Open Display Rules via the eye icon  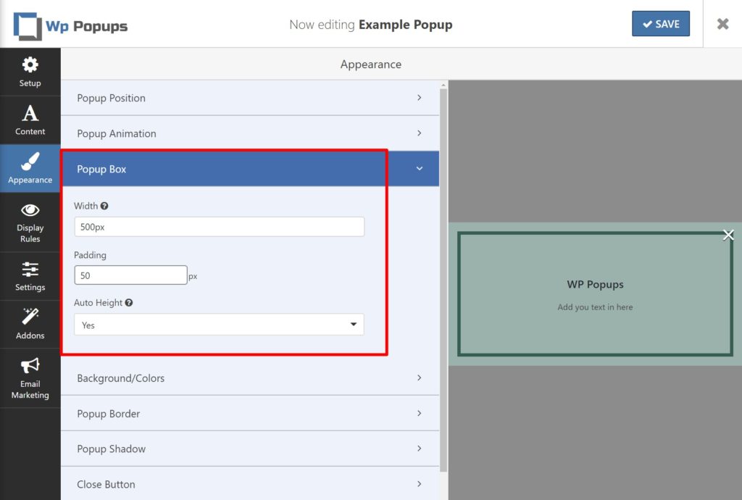tap(30, 209)
